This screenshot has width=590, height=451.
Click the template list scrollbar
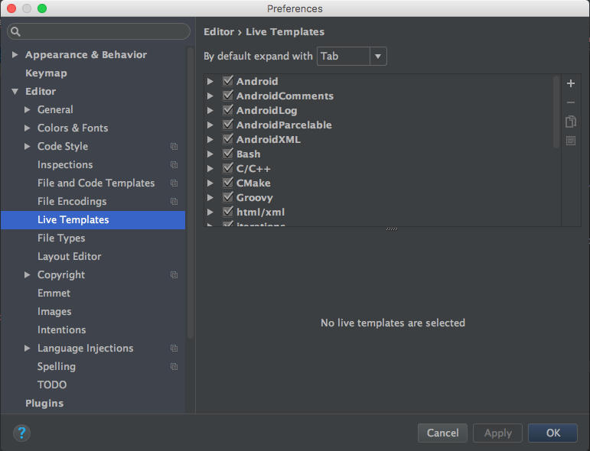click(556, 111)
